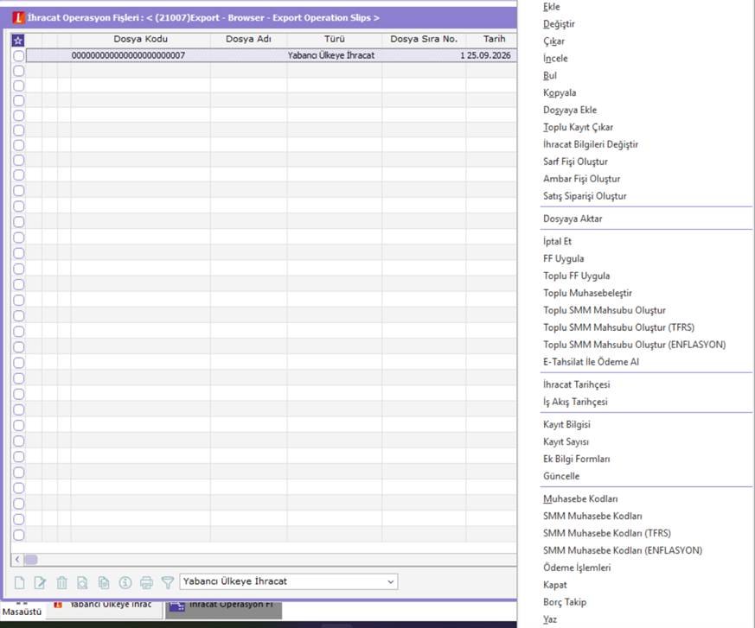This screenshot has width=755, height=628.
Task: Click E-Tahsilat İle Ödeme Al menu entry
Action: (x=591, y=362)
